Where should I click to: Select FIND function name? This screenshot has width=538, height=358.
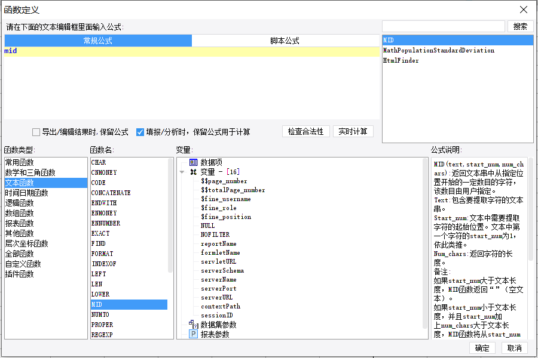pos(129,243)
